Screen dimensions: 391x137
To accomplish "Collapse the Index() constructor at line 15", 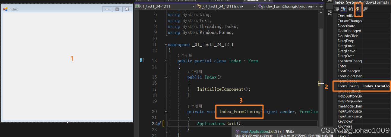I will [166, 77].
